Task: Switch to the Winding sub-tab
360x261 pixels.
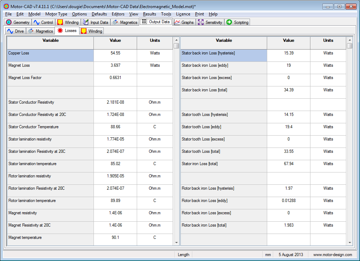Action: pos(91,31)
